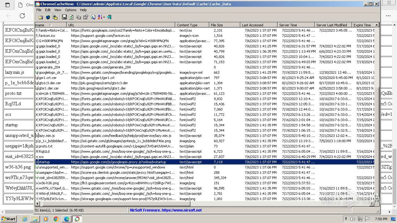Select the gtsr1.der.cer row
The height and width of the screenshot is (223, 397).
point(205,88)
